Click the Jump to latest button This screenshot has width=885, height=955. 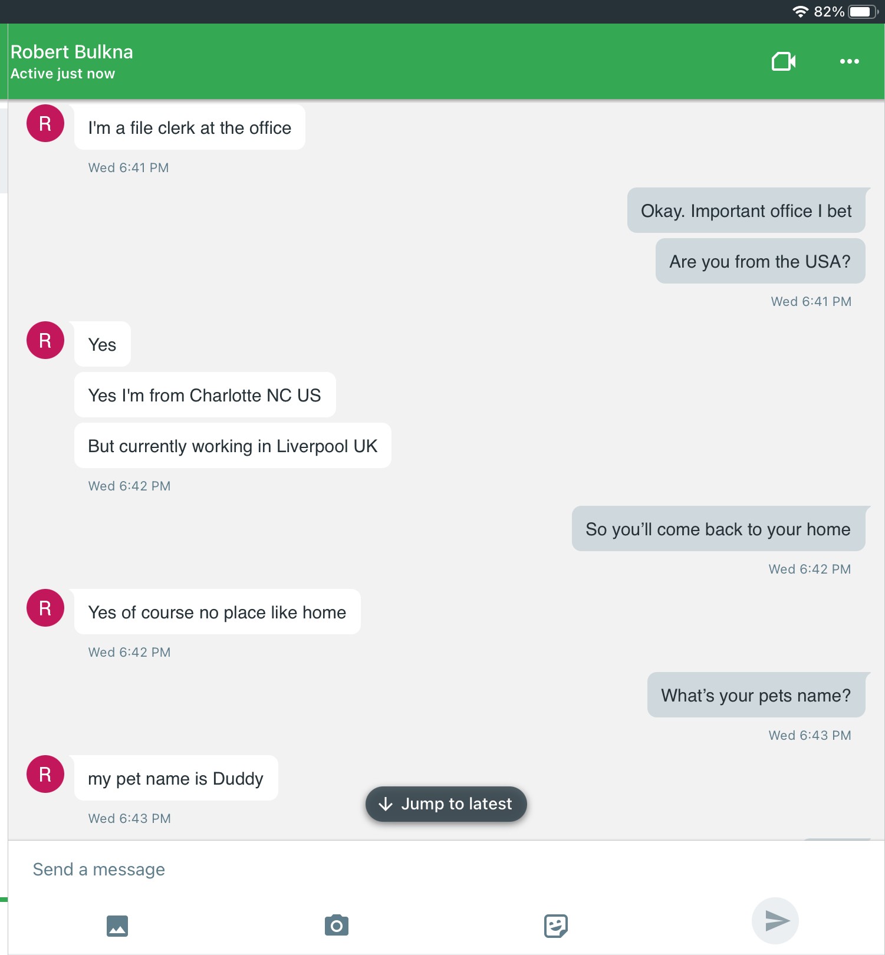[446, 804]
